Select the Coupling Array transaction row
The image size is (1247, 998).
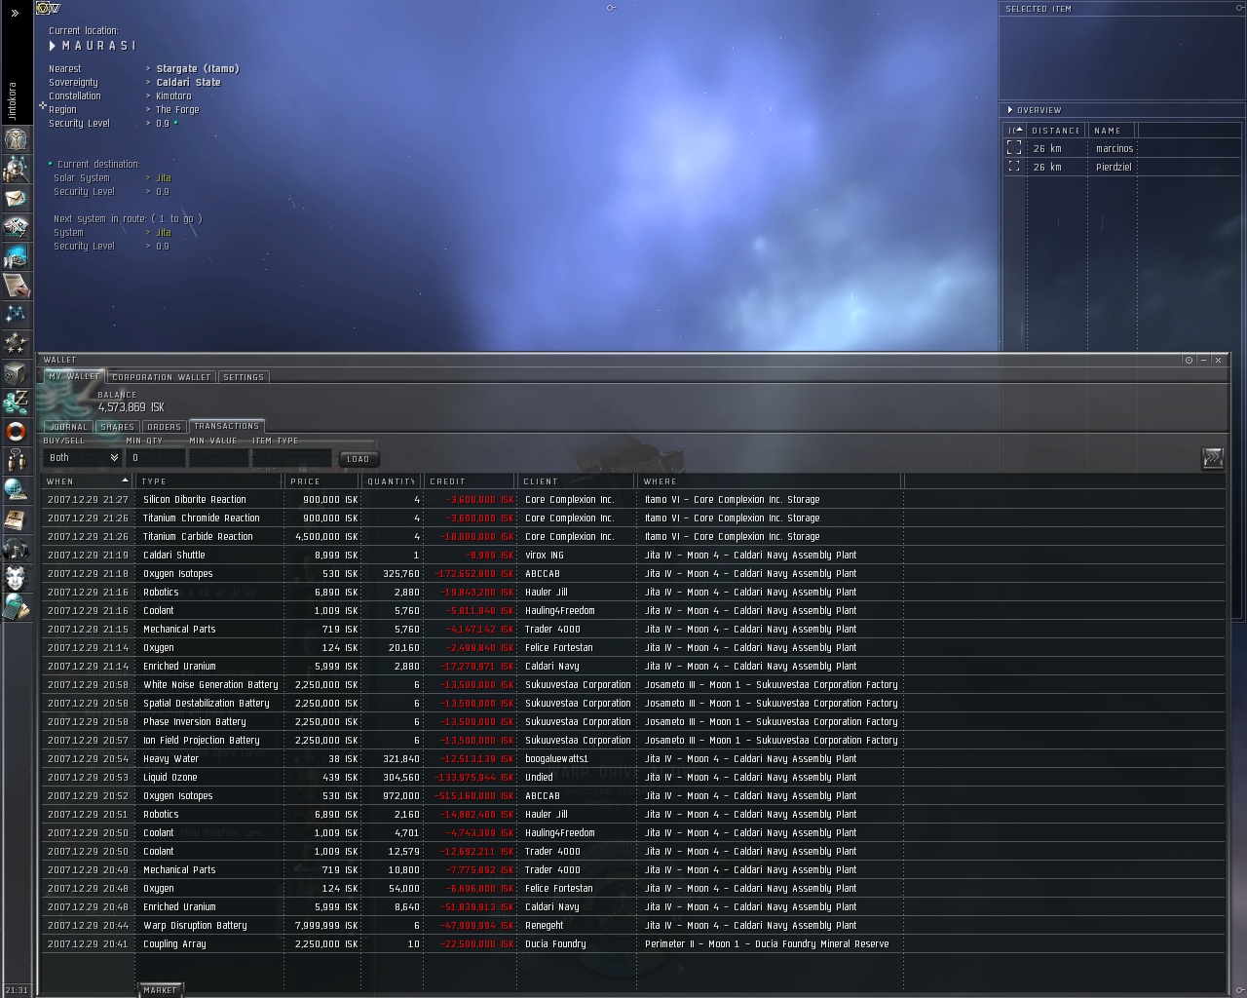633,944
